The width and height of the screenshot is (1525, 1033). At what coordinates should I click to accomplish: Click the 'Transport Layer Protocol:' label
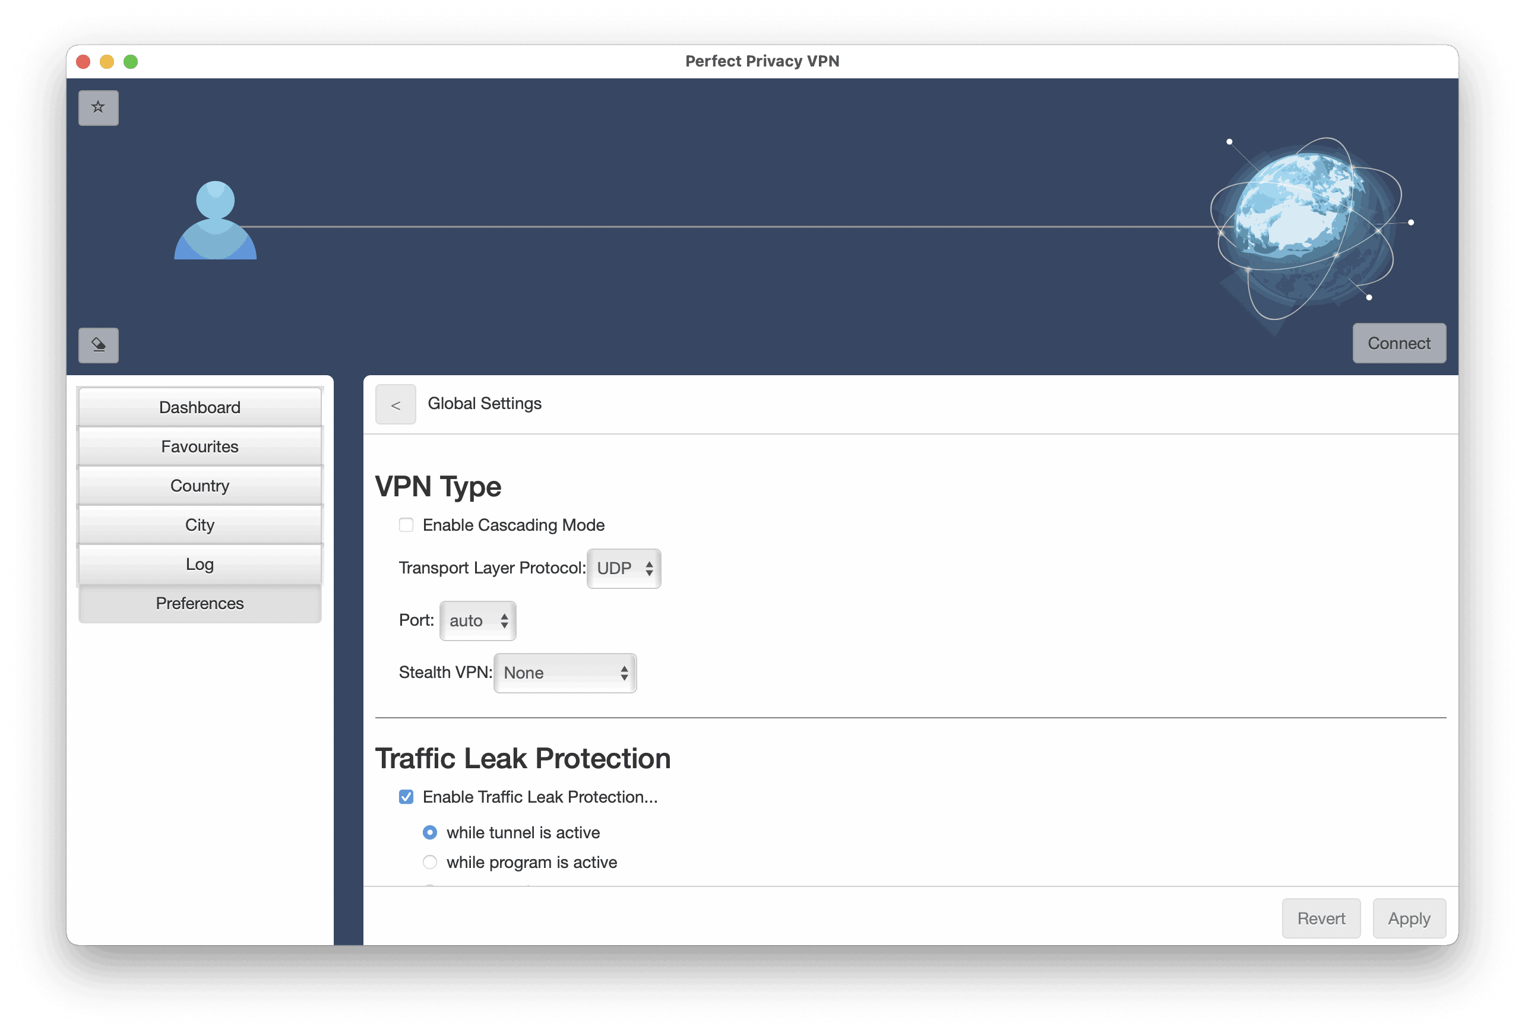492,568
